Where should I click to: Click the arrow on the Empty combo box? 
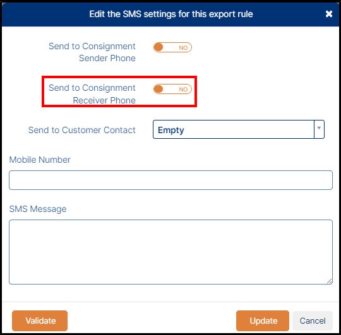[x=319, y=128]
